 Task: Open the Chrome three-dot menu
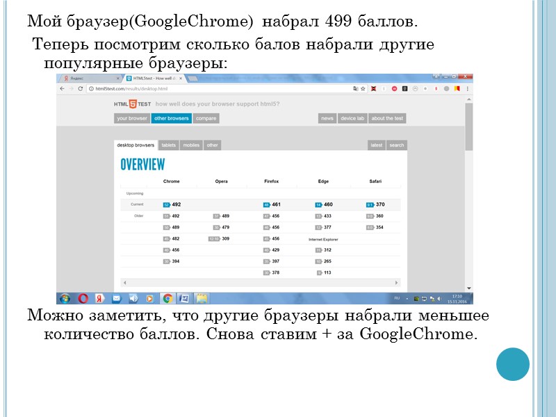coord(467,89)
